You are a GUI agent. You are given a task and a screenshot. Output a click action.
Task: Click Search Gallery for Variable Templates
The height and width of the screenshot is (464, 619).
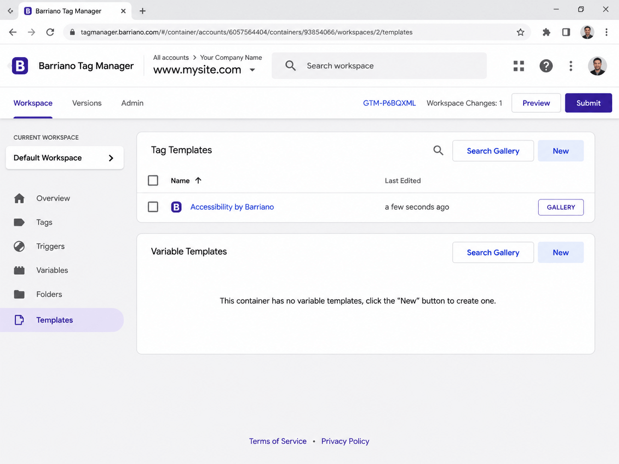pos(493,253)
